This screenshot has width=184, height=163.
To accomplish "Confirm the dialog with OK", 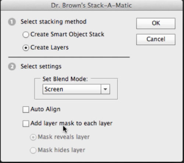I will (156, 23).
